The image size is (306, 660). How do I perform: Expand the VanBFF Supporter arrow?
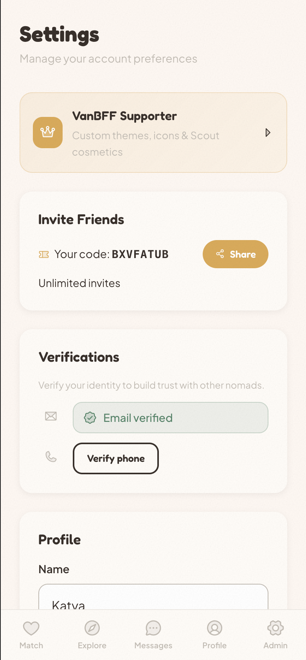tap(268, 133)
